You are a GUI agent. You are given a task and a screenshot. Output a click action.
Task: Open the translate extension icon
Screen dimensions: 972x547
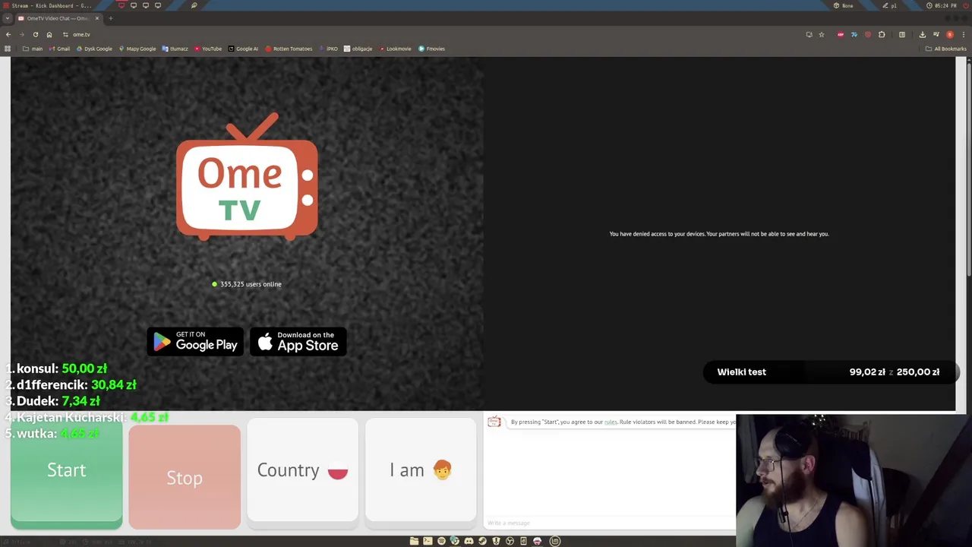854,34
